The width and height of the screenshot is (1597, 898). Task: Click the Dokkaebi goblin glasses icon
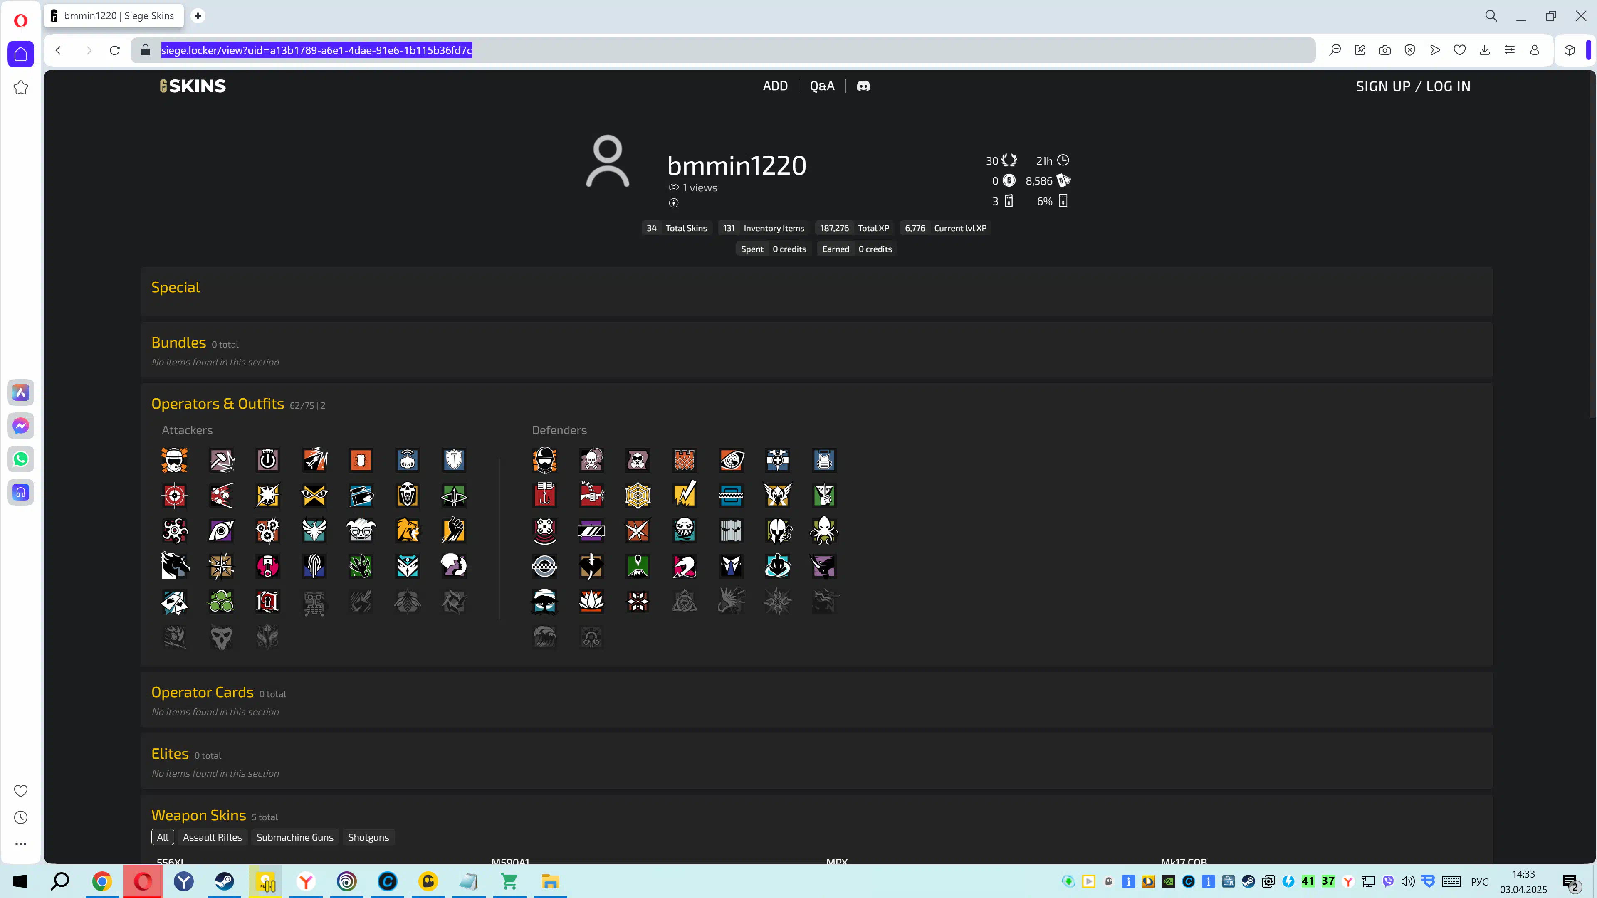coord(361,530)
